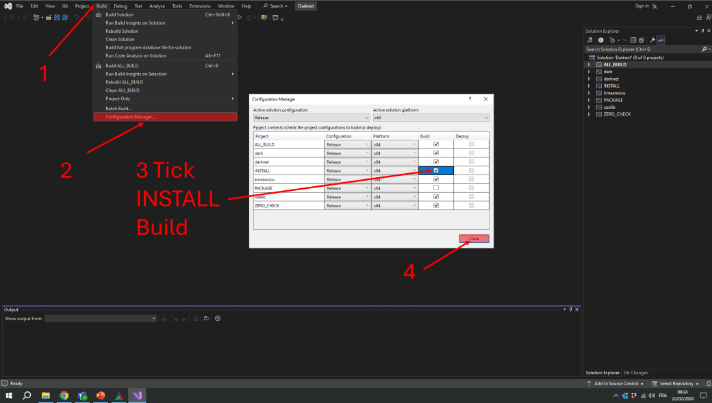Click Show All Files icon in Solution Explorer

coord(641,40)
